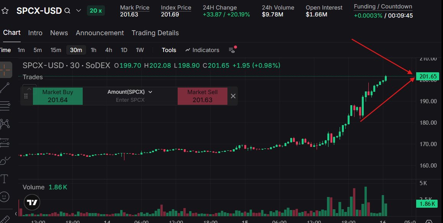Open the Tools menu in chart toolbar
This screenshot has width=443, height=223.
[169, 50]
